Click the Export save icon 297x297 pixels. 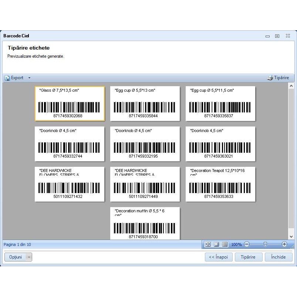(7, 78)
